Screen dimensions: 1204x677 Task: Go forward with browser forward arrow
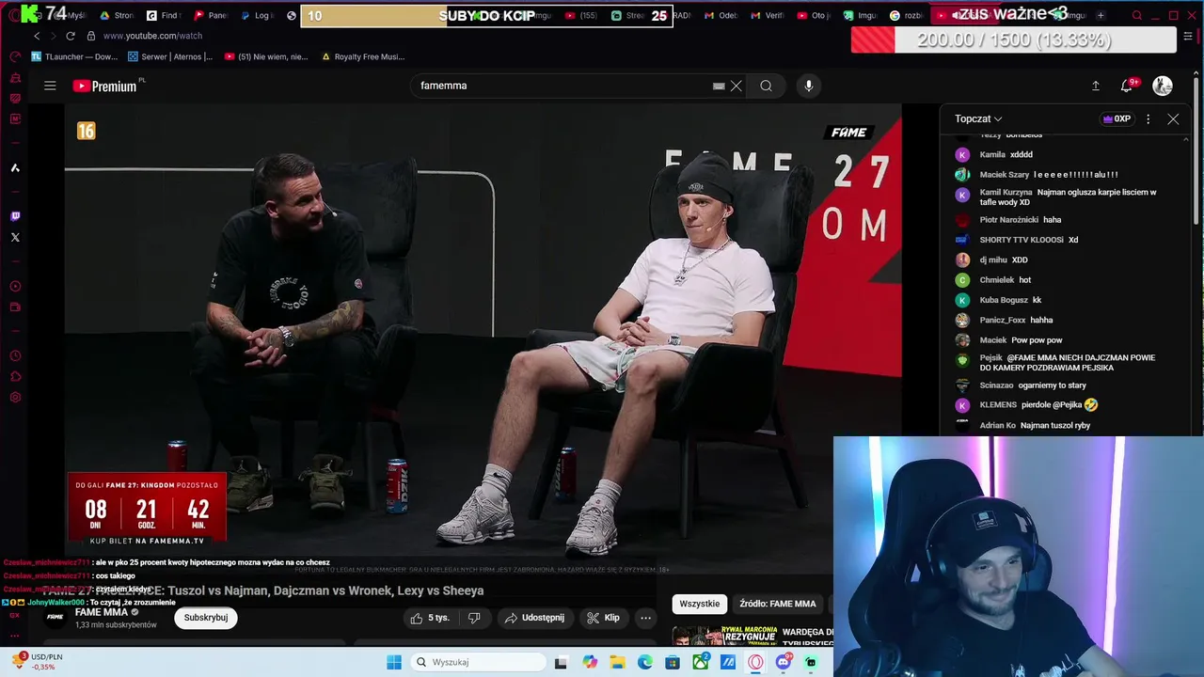click(x=52, y=36)
